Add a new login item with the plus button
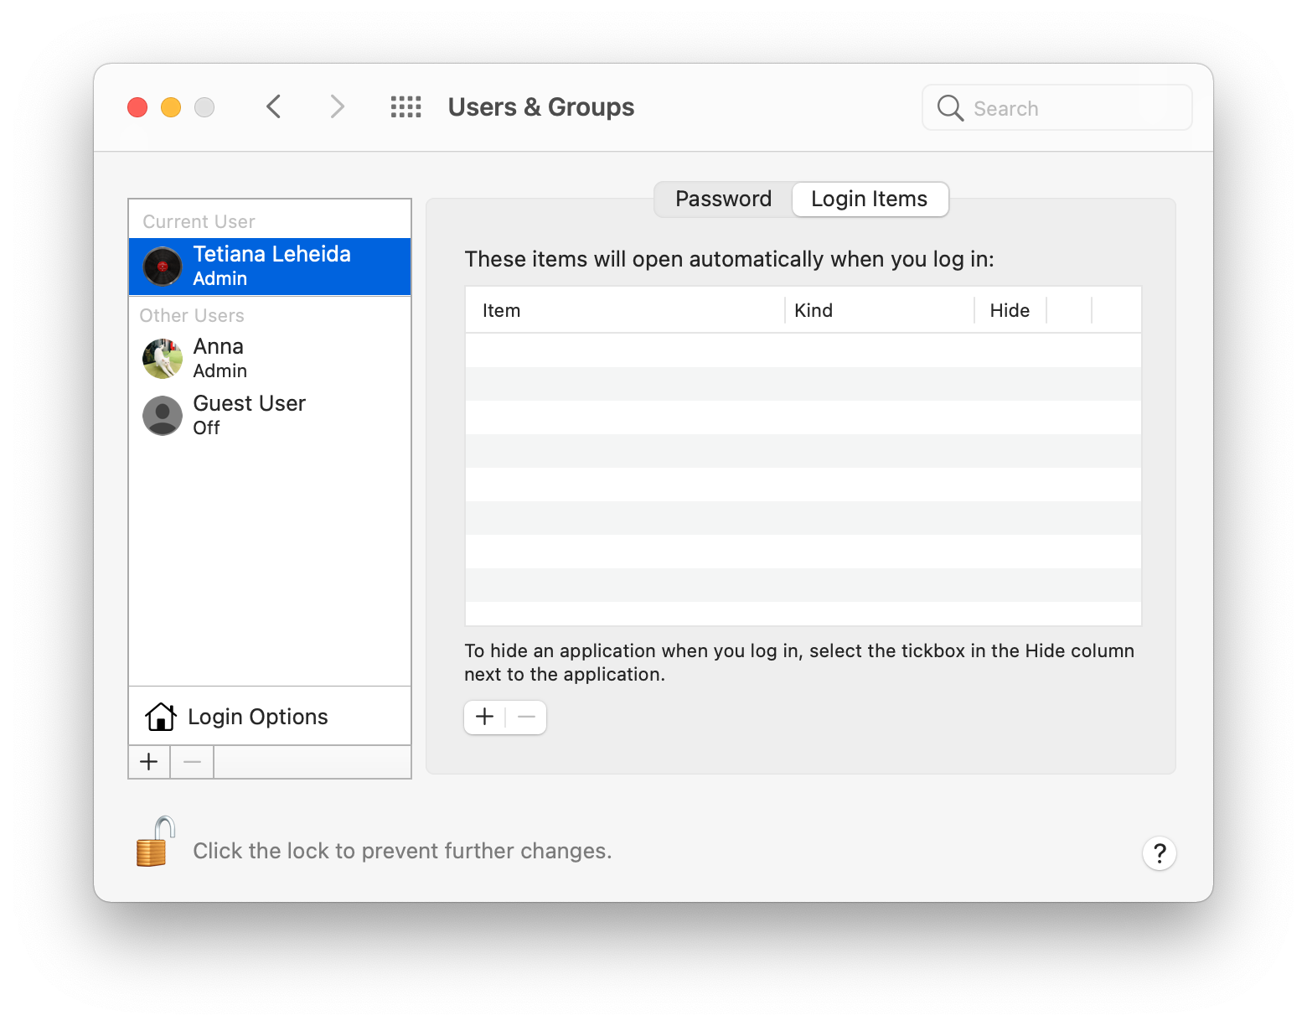The height and width of the screenshot is (1026, 1307). pos(484,717)
